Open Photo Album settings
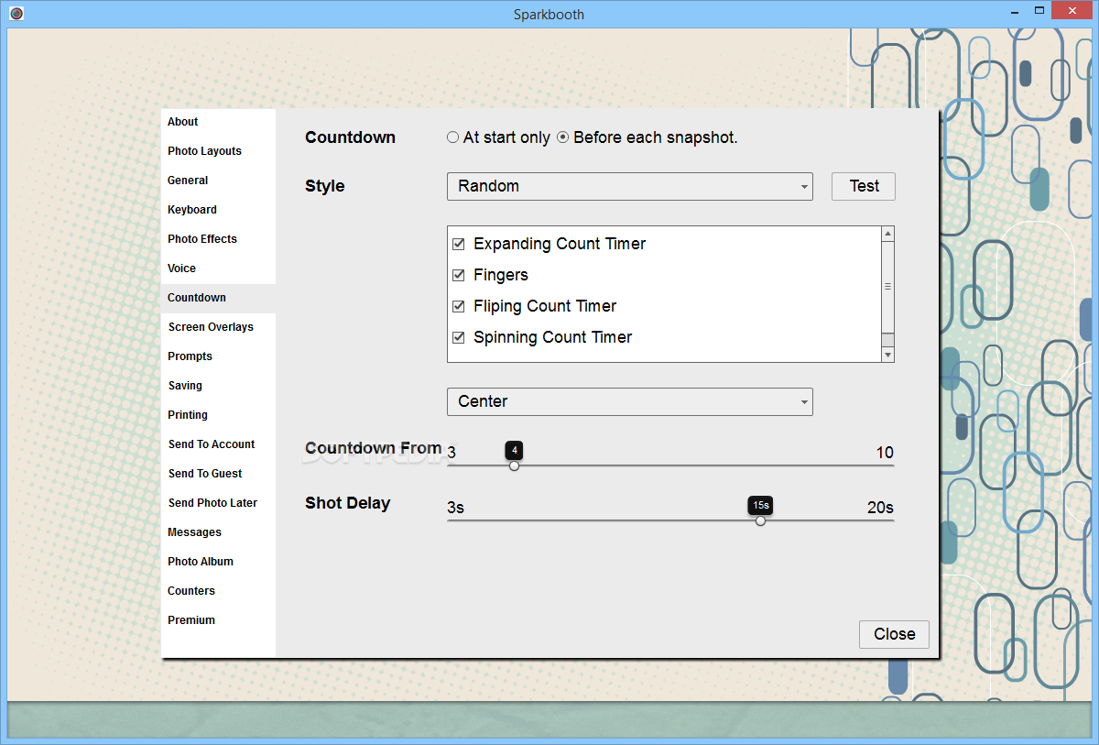The width and height of the screenshot is (1099, 745). [x=218, y=562]
